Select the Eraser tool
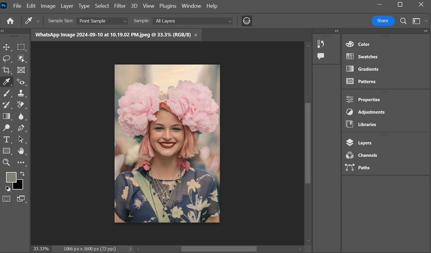 [21, 105]
